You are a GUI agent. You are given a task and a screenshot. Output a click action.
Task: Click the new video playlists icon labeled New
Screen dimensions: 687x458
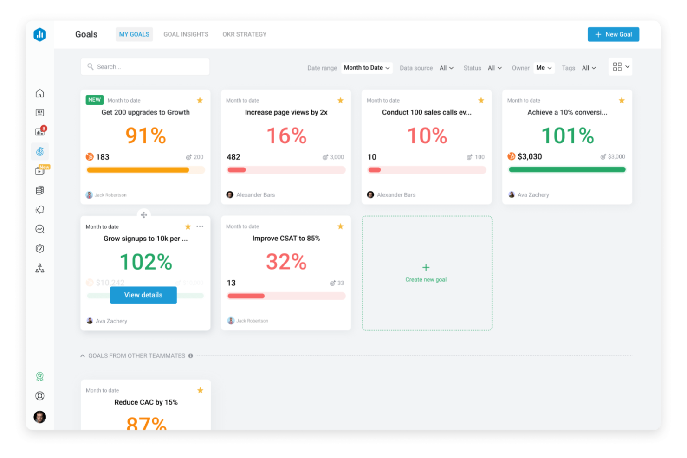click(40, 170)
